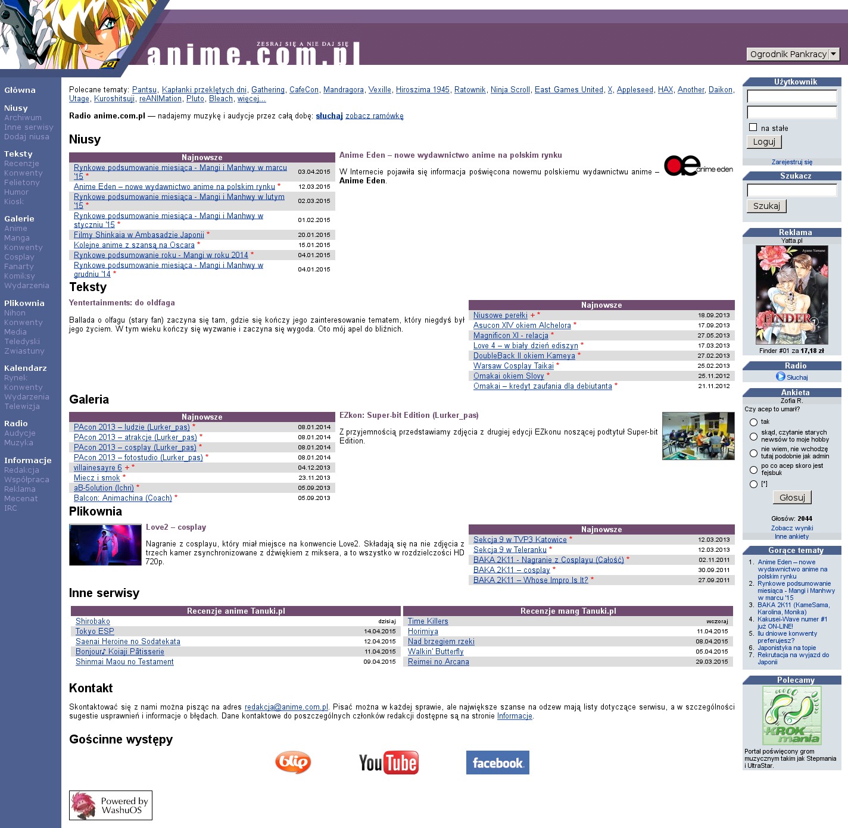The image size is (848, 828).
Task: Go to Kalendarz in the sidebar menu
Action: point(25,368)
